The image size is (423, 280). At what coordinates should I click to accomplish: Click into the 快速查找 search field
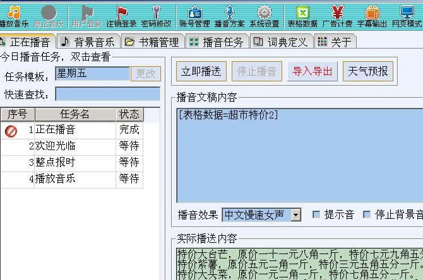tap(107, 94)
